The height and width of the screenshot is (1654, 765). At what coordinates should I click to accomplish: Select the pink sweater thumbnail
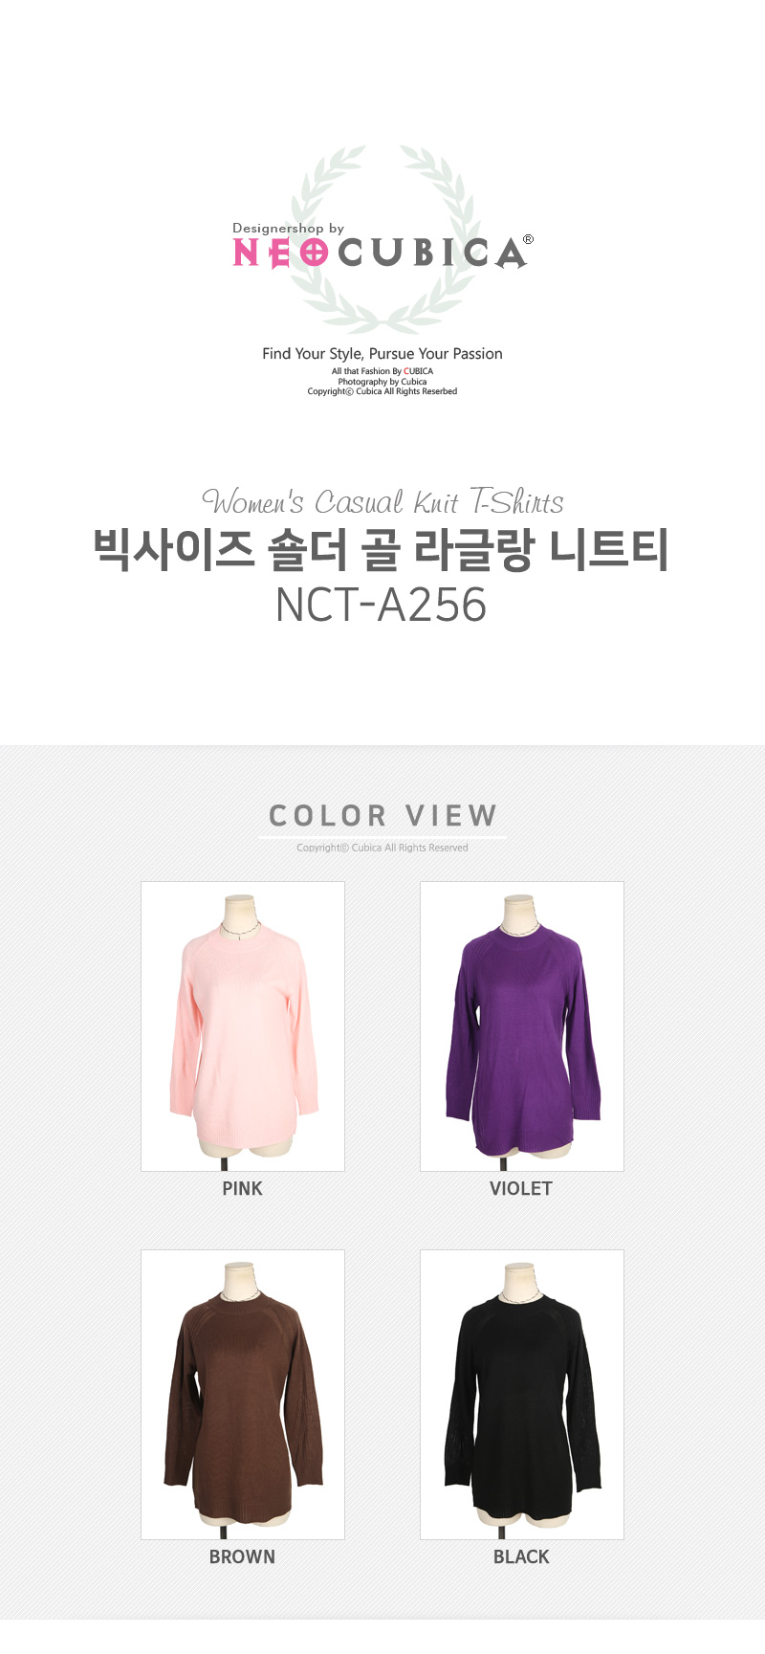click(x=243, y=1026)
